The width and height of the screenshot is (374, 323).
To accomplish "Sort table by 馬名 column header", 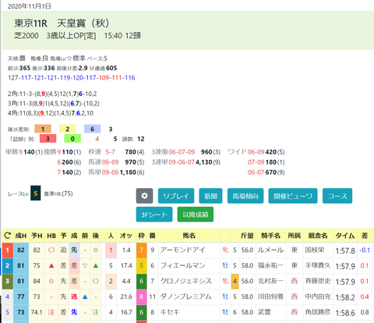I will (189, 236).
